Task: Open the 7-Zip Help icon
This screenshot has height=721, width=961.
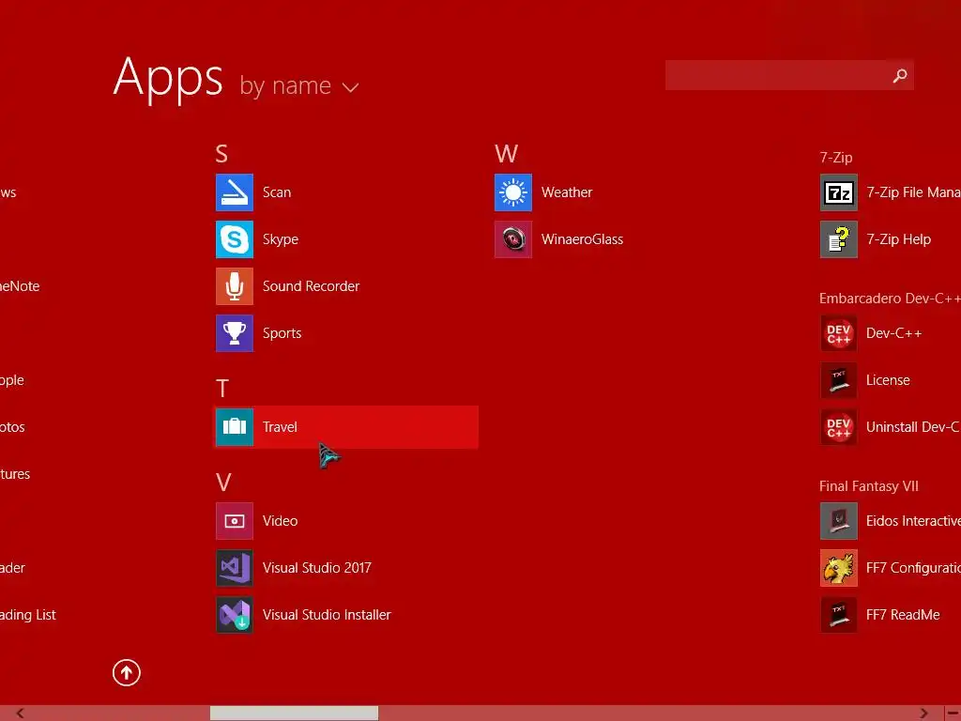Action: pos(838,239)
